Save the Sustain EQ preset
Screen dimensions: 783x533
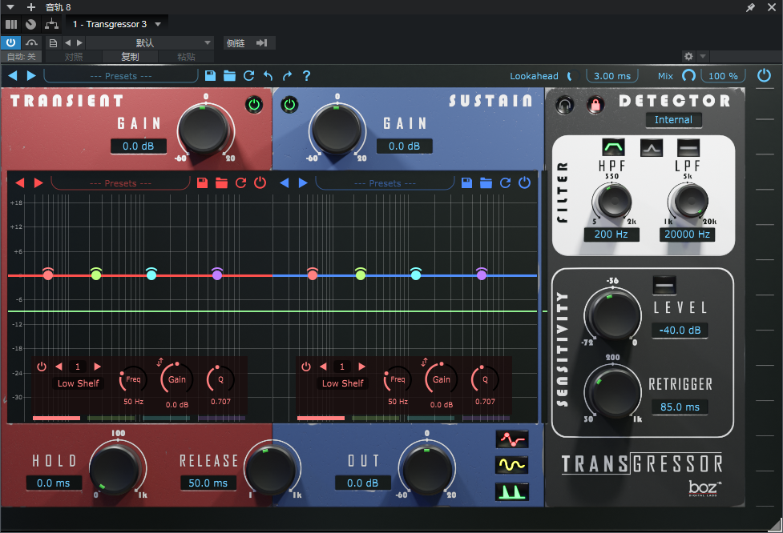467,183
